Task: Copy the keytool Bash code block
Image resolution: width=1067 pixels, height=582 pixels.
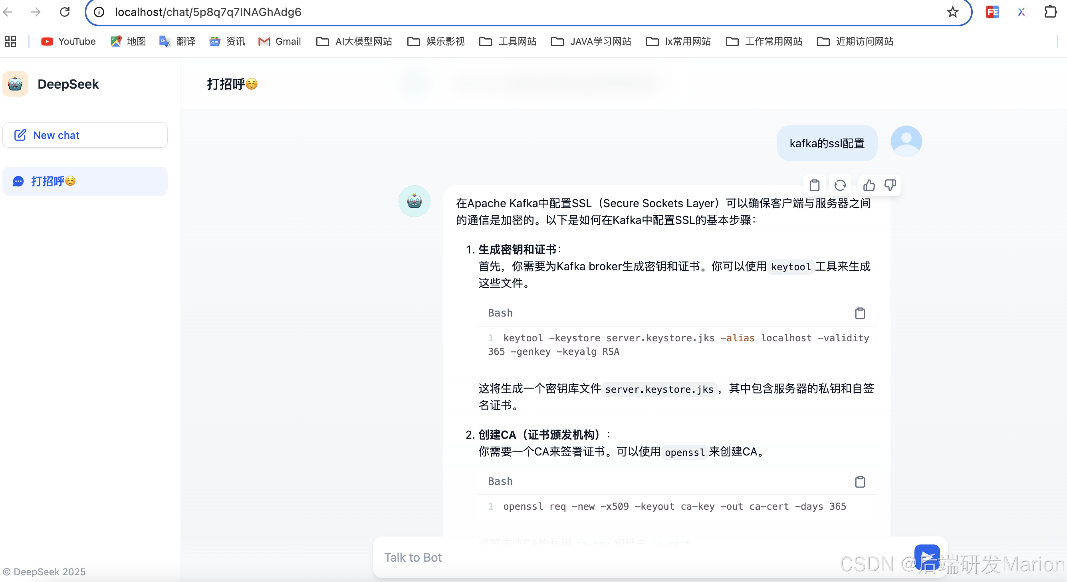Action: pyautogui.click(x=860, y=313)
